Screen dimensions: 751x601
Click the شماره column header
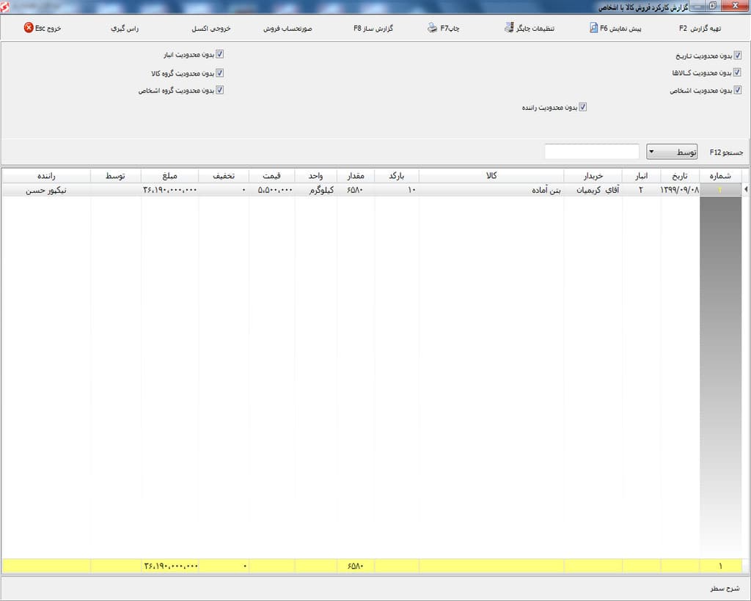(x=720, y=176)
